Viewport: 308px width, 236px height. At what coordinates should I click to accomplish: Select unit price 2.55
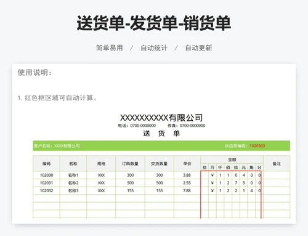pyautogui.click(x=187, y=183)
